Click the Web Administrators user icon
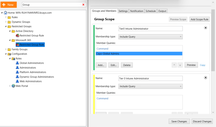Image resolution: width=216 pixels, height=127 pixels. (17, 81)
